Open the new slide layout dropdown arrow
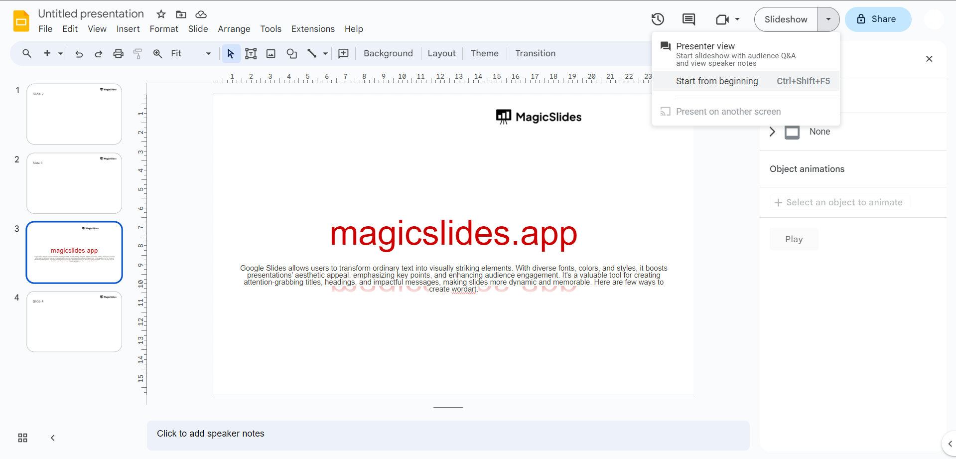The image size is (956, 459). (x=61, y=53)
